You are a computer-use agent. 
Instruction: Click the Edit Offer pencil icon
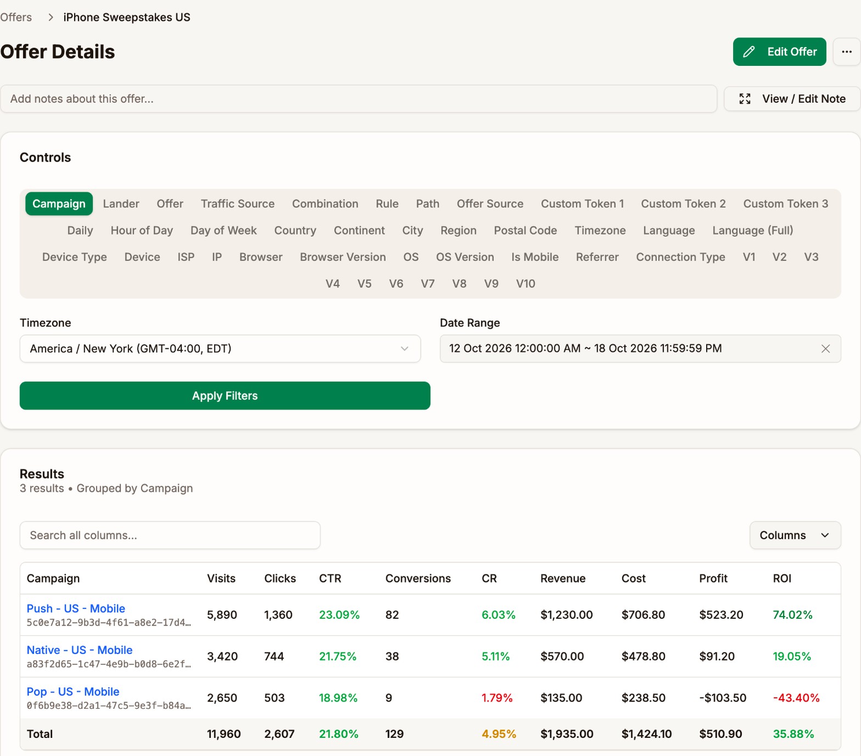pos(749,52)
